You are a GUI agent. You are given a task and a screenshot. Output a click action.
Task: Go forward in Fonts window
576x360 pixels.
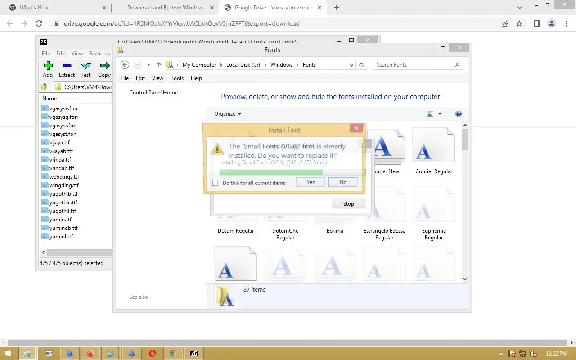138,65
